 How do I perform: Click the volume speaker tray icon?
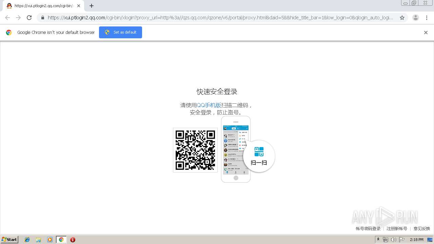[x=394, y=240]
